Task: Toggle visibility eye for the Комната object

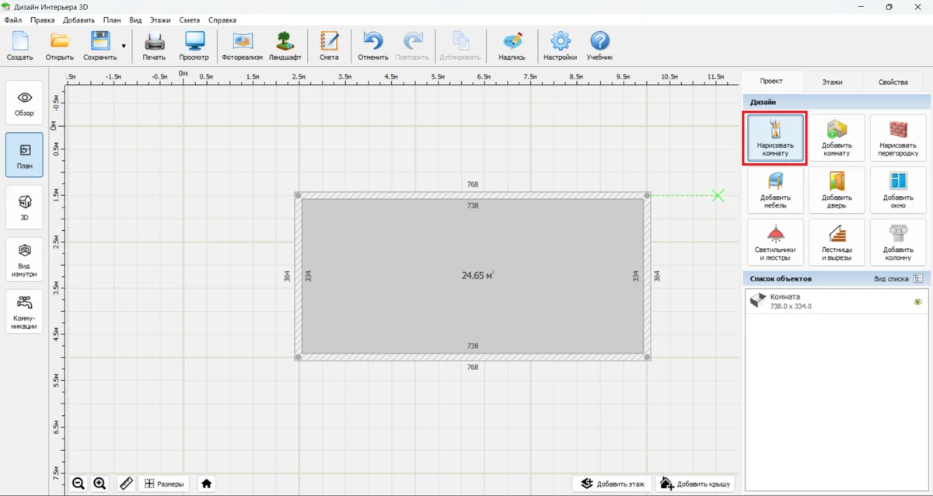Action: pos(917,302)
